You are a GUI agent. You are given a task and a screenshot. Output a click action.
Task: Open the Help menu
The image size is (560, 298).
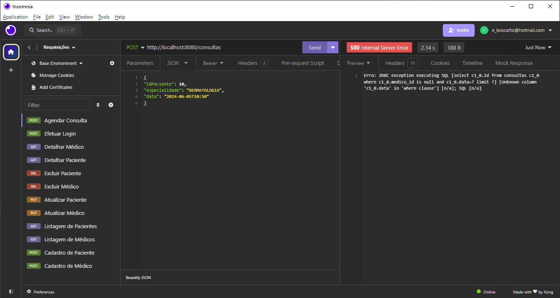[x=120, y=17]
